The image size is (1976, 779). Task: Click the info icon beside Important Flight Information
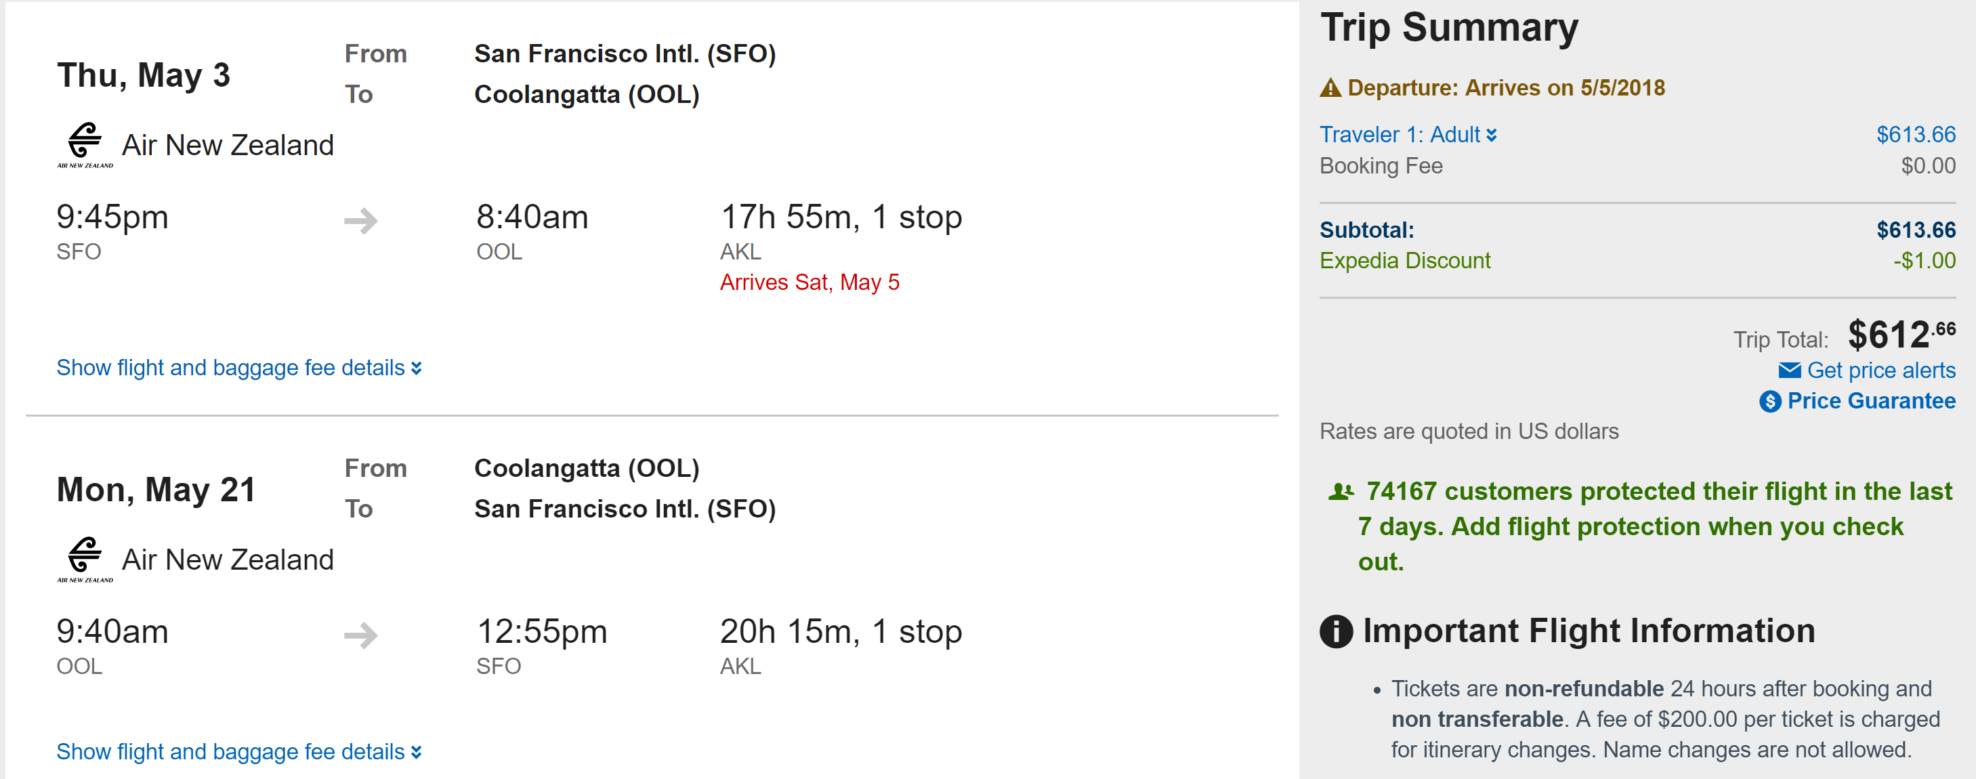coord(1335,632)
